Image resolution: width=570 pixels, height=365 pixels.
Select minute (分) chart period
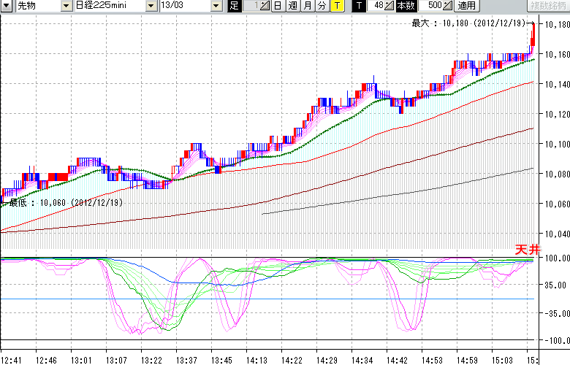tap(322, 6)
